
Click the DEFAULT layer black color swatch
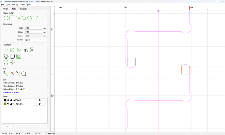coord(5,100)
